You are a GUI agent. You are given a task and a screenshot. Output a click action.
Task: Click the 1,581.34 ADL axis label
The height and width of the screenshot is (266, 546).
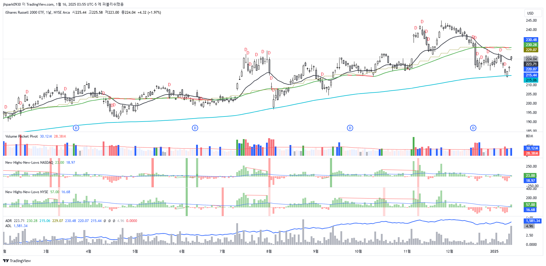[x=533, y=221]
